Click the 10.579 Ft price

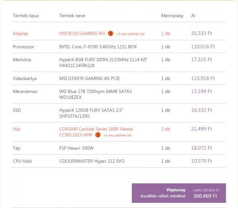(201, 161)
